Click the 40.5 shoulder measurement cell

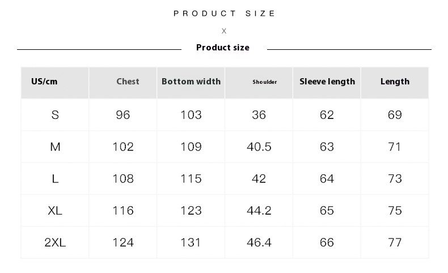(x=259, y=147)
